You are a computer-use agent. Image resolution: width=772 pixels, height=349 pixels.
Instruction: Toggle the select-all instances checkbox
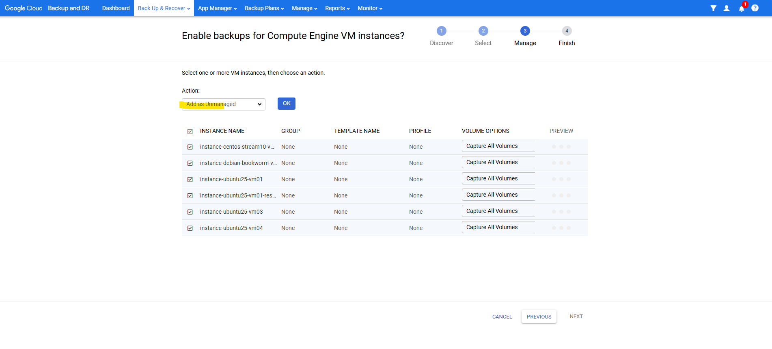click(190, 131)
